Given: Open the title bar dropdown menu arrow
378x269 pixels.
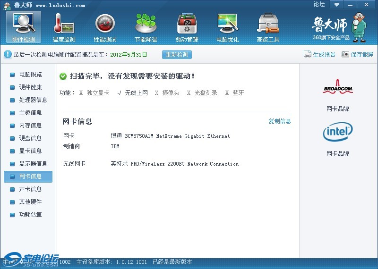Looking at the screenshot, I should click(x=336, y=5).
